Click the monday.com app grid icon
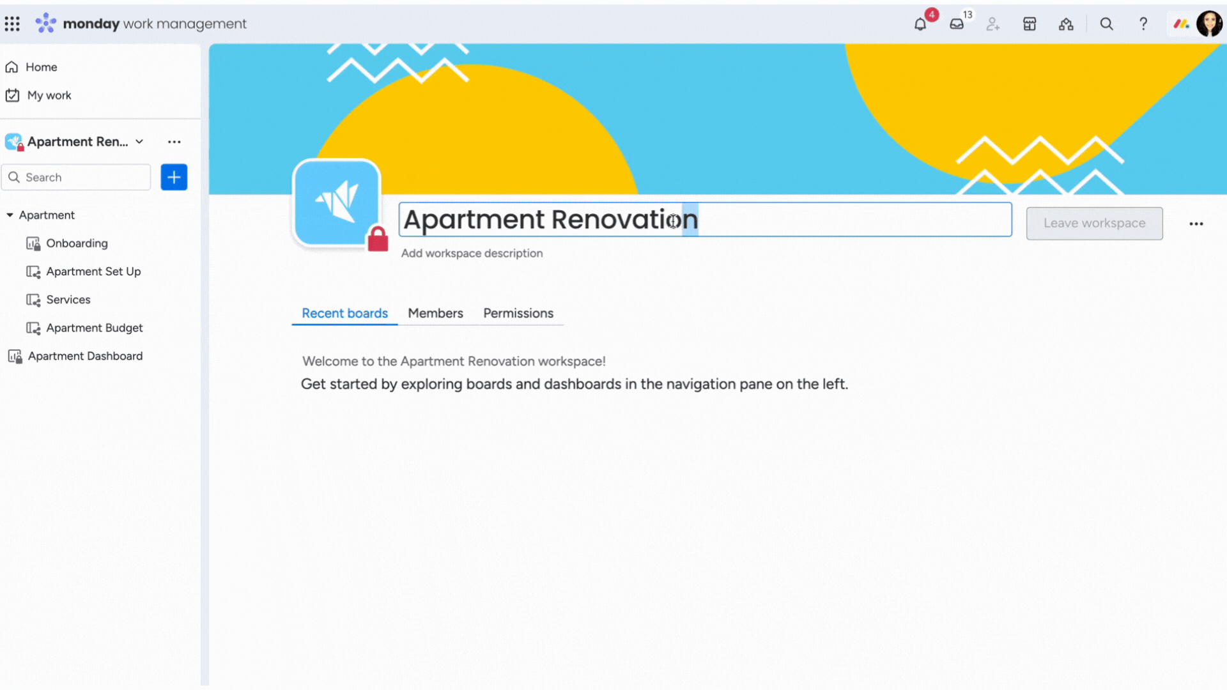The width and height of the screenshot is (1227, 690). point(13,24)
